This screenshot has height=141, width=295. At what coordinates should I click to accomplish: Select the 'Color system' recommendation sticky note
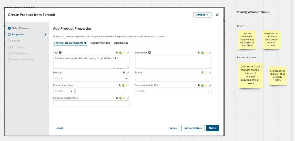click(250, 75)
